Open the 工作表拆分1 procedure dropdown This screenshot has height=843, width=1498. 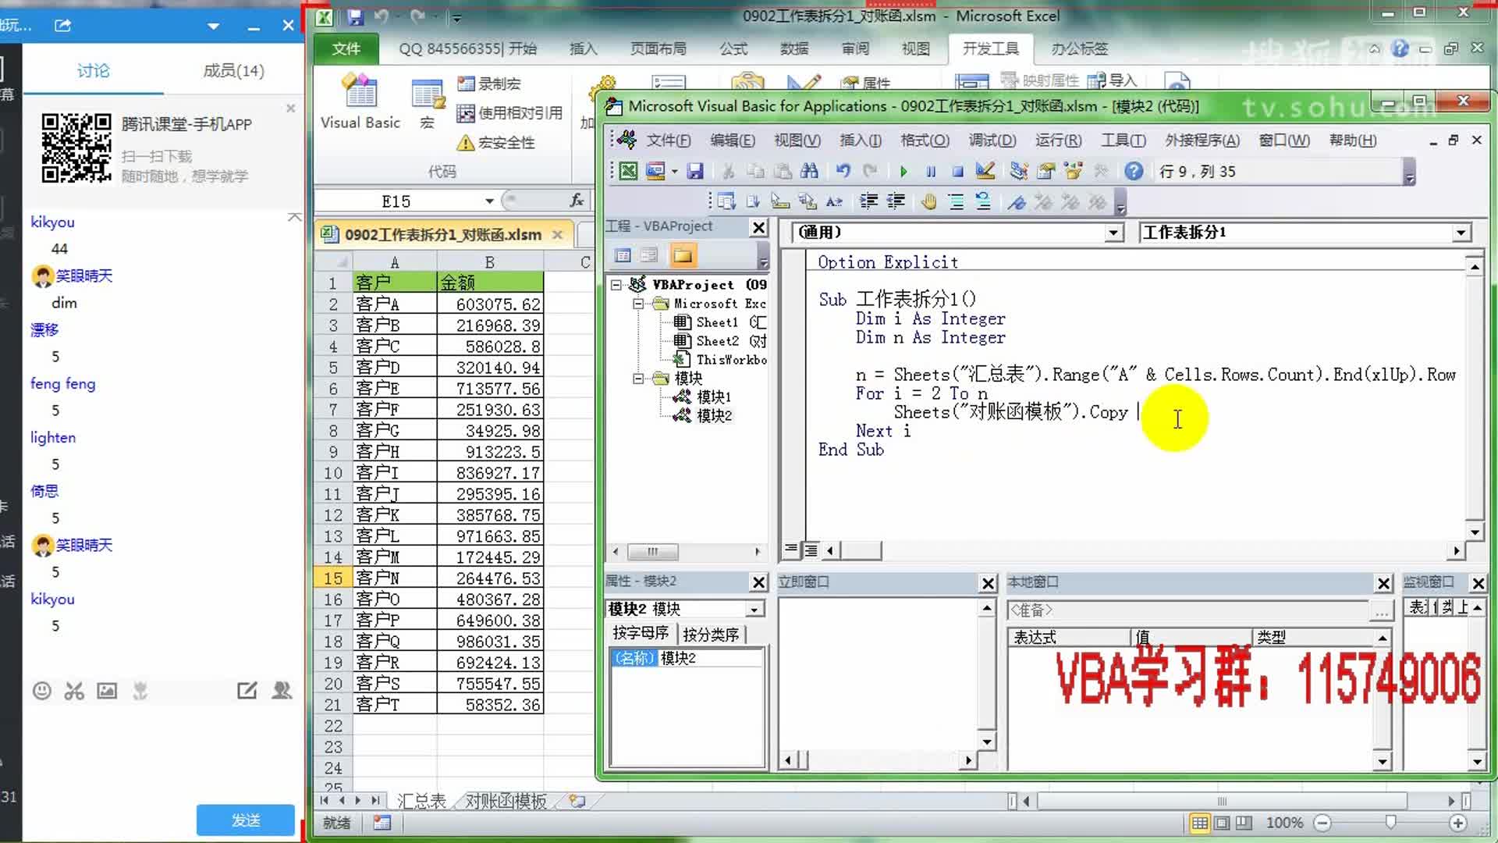[x=1461, y=232]
